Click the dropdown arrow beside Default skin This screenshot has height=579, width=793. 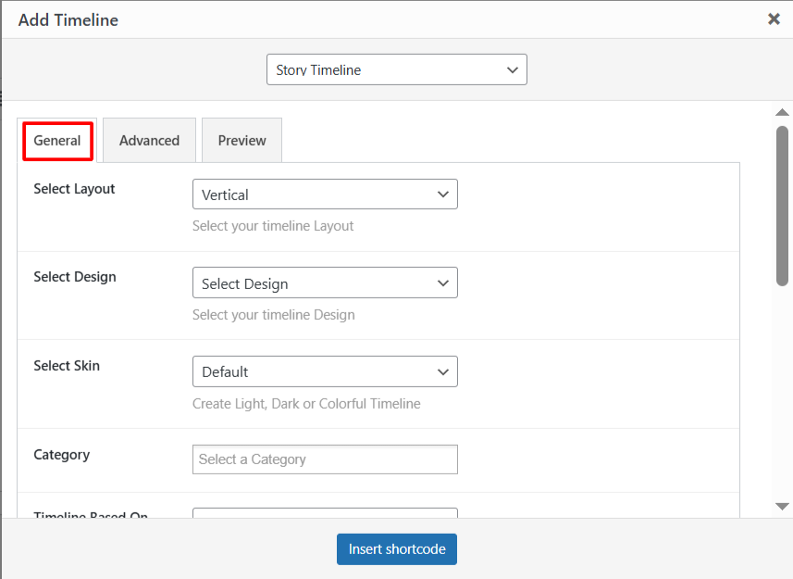point(443,371)
